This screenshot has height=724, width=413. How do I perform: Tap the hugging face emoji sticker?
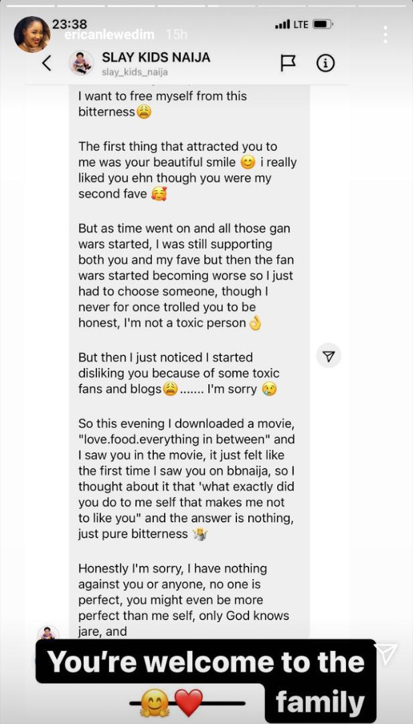154,703
